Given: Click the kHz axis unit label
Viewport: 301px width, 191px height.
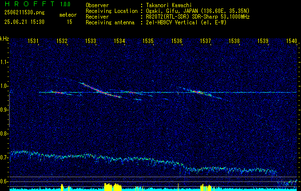Looking at the screenshot, I should (4, 39).
